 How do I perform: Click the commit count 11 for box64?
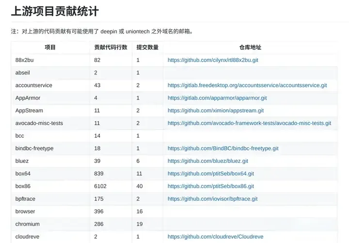[x=139, y=174]
